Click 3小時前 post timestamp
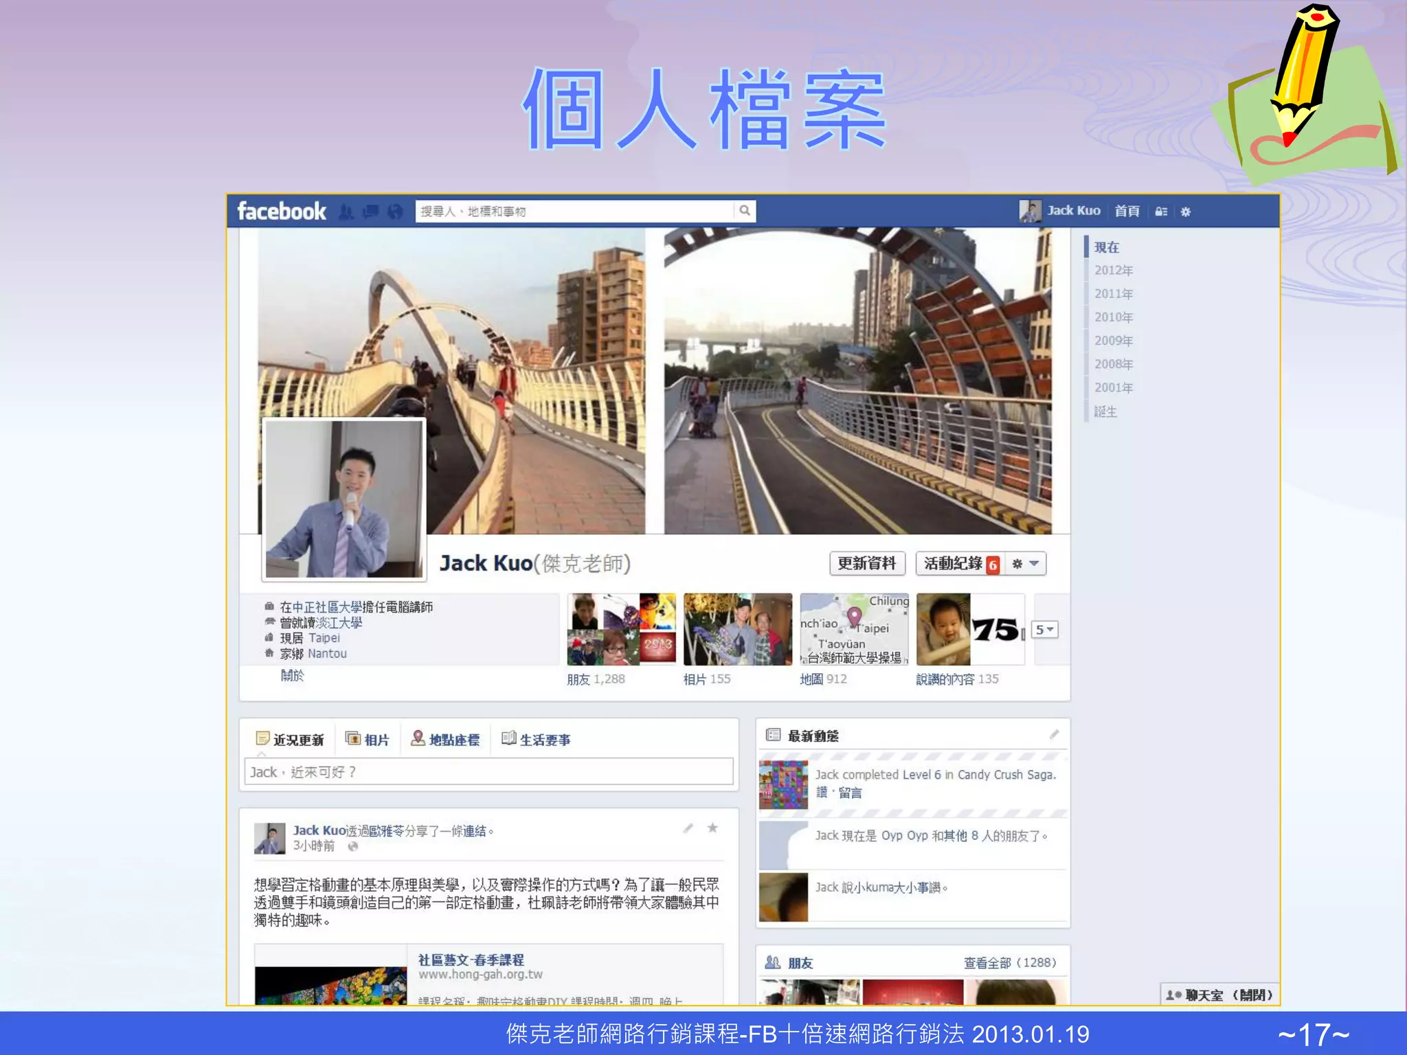The image size is (1407, 1055). (314, 846)
